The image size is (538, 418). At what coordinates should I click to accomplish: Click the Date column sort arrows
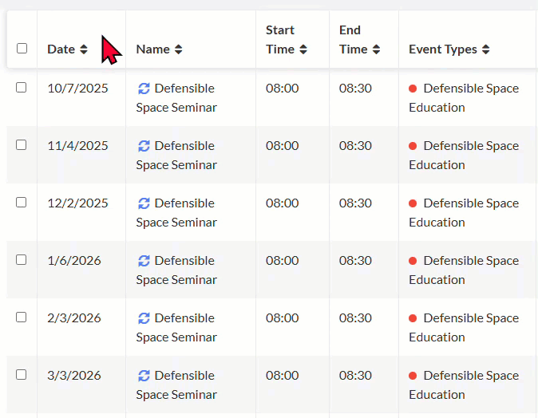tap(83, 49)
